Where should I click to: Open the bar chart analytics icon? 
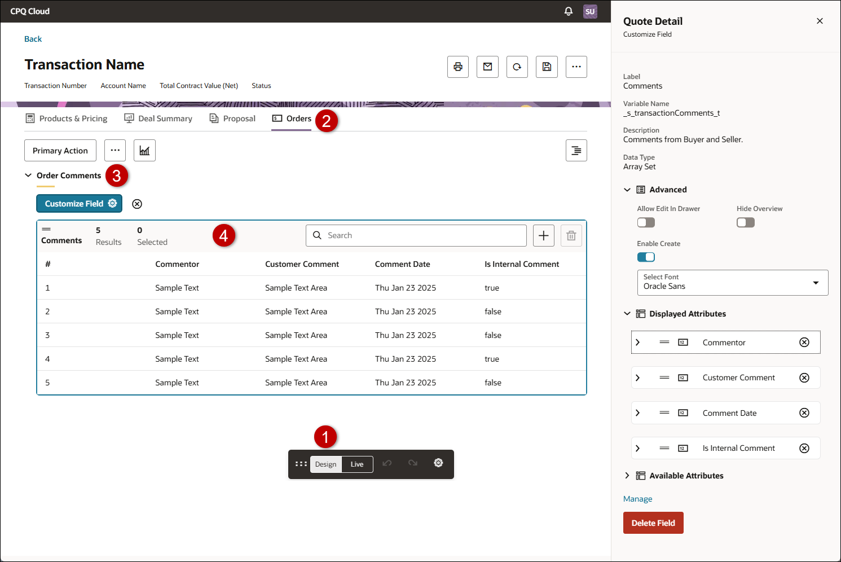pyautogui.click(x=144, y=150)
